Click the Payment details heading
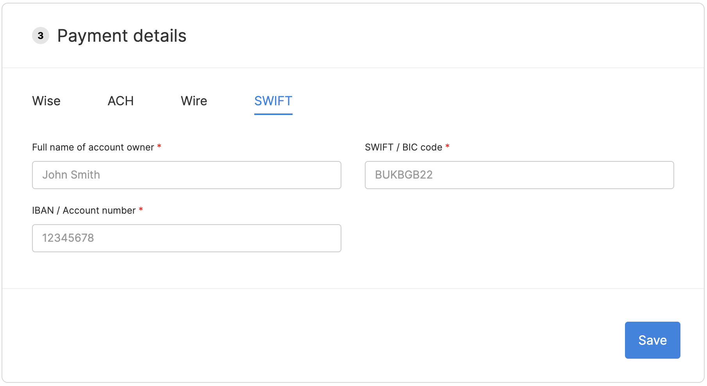Viewport: 707px width, 386px height. click(x=121, y=36)
